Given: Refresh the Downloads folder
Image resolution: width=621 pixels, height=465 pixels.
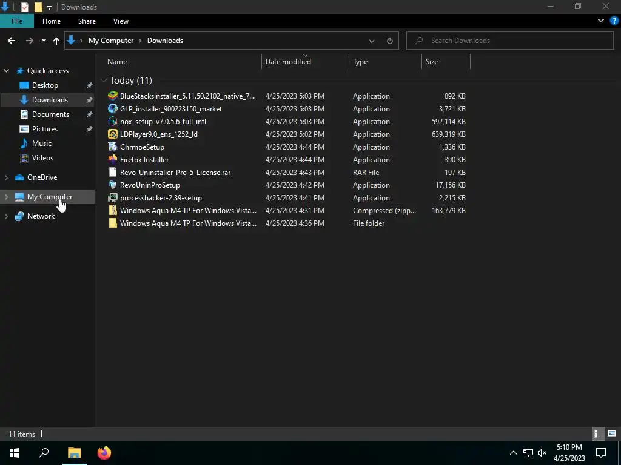Looking at the screenshot, I should [390, 41].
